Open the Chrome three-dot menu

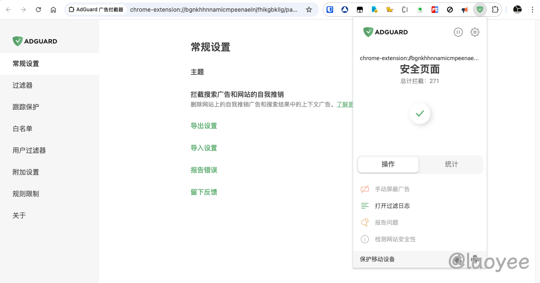point(532,10)
